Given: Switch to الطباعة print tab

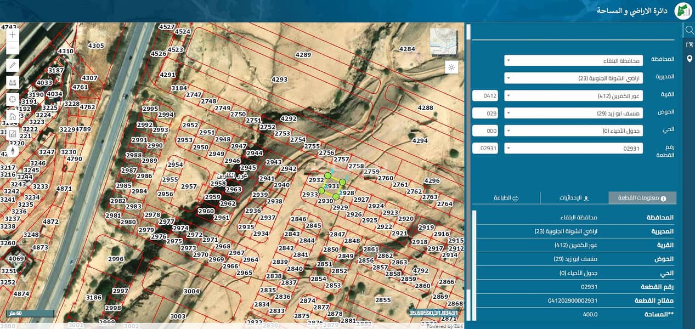Looking at the screenshot, I should click(506, 198).
